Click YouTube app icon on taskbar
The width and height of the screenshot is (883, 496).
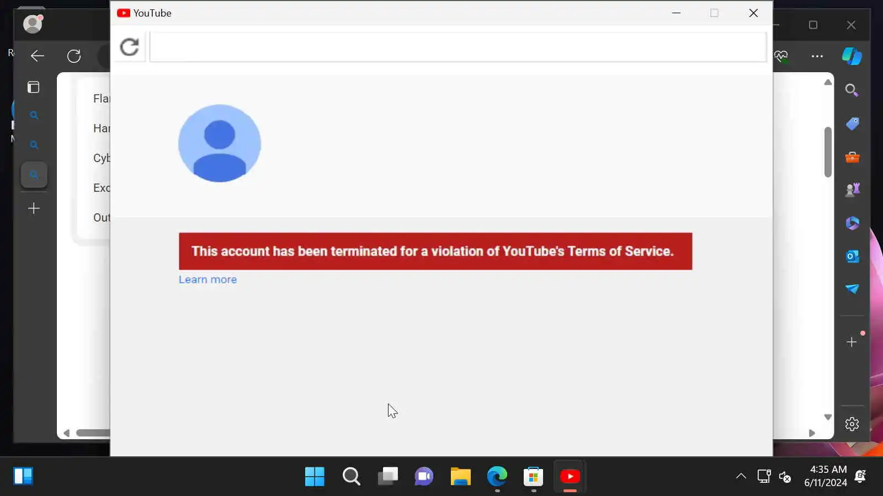(x=570, y=476)
